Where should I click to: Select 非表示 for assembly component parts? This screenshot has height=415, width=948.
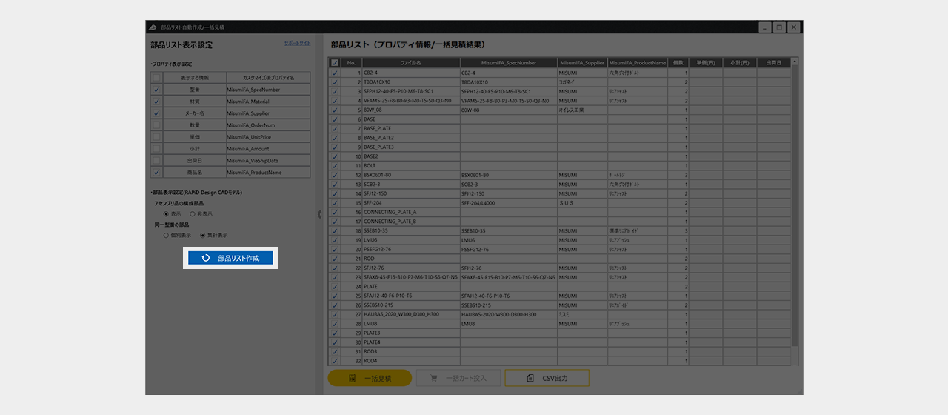[x=193, y=213]
